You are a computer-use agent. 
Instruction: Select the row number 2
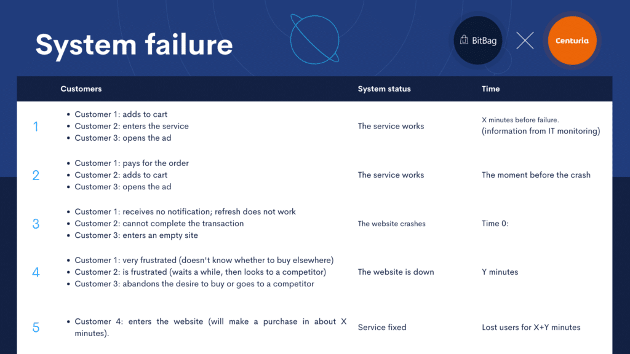36,175
